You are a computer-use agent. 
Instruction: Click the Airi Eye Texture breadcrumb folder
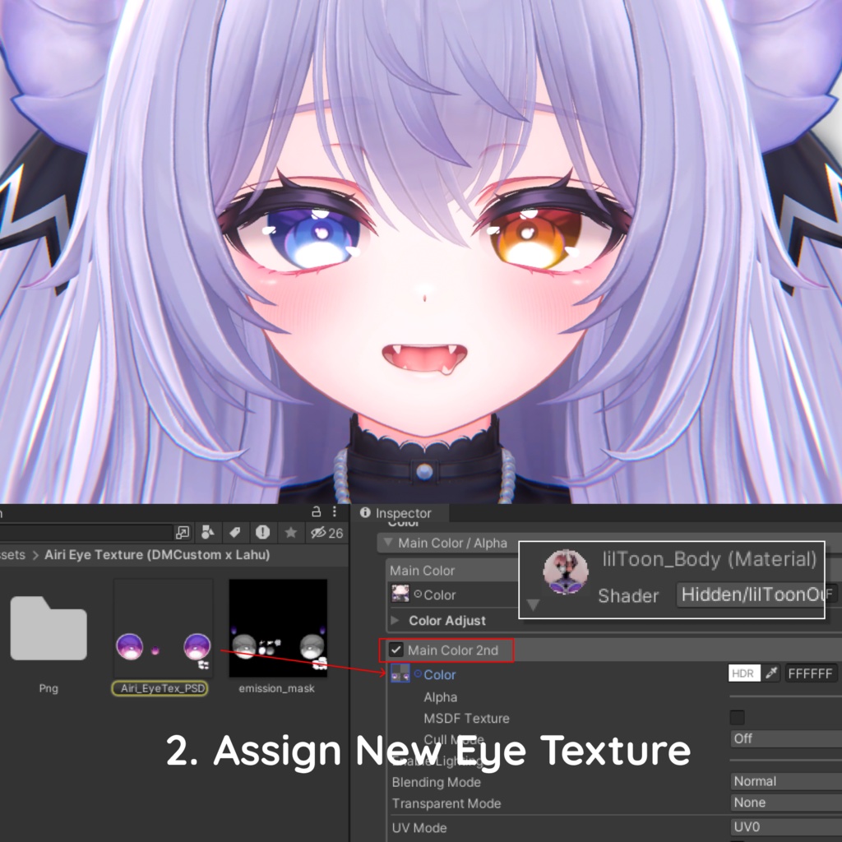pyautogui.click(x=157, y=555)
